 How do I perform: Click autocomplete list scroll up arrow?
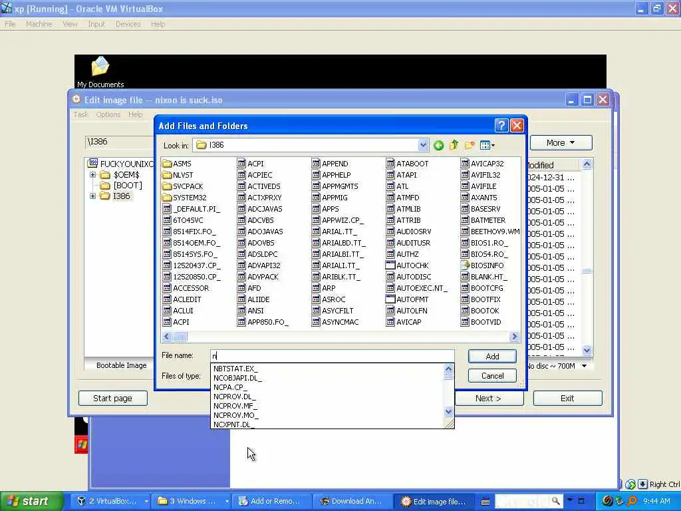(x=449, y=369)
